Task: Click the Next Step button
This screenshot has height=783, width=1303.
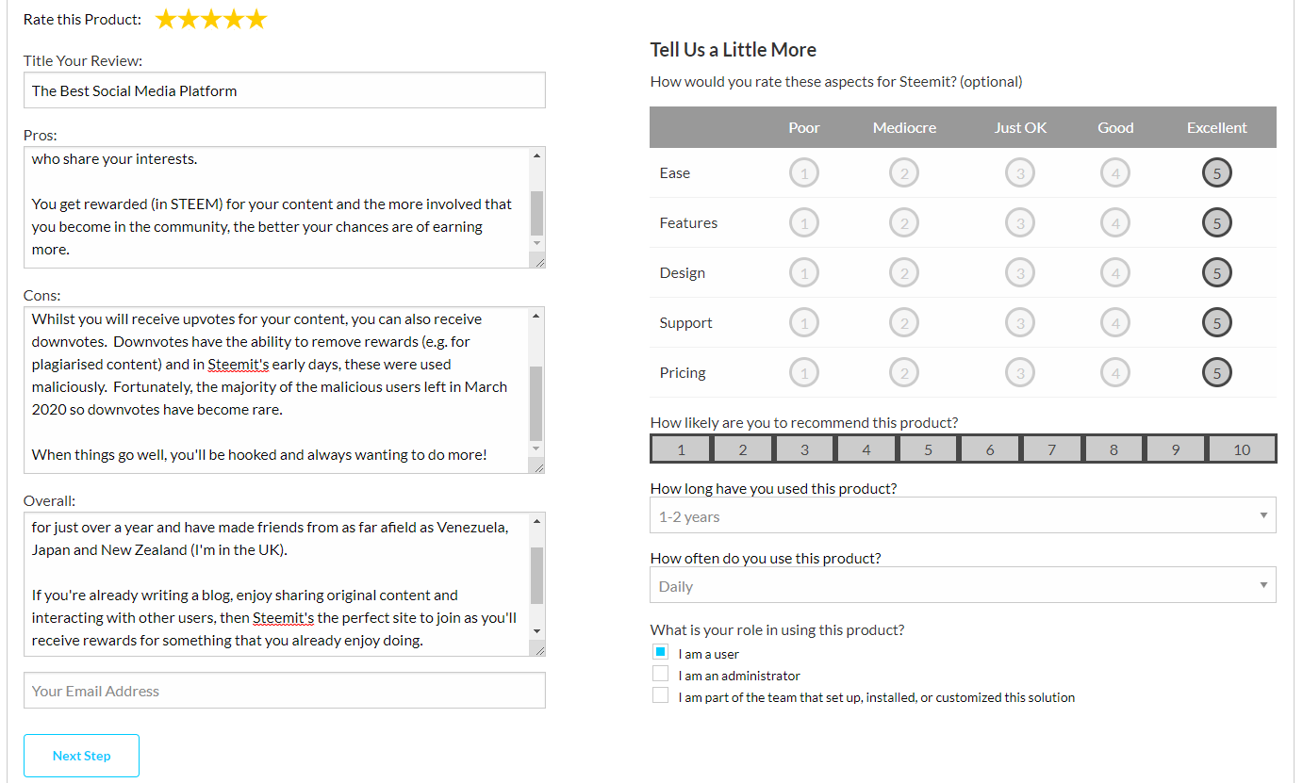Action: (82, 756)
